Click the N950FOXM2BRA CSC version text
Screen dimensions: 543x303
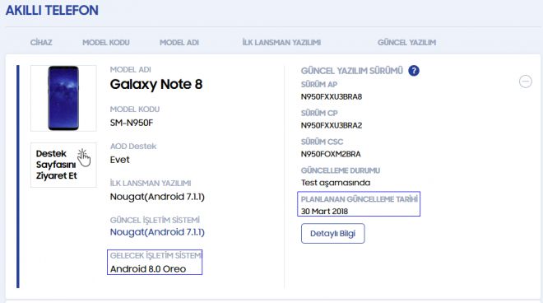point(331,154)
